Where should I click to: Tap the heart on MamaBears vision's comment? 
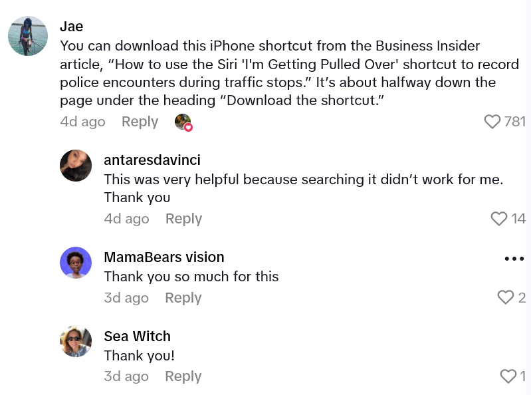506,298
